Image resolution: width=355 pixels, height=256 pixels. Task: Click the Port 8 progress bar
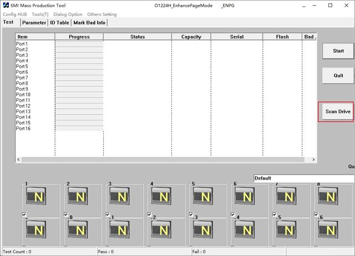pos(79,83)
